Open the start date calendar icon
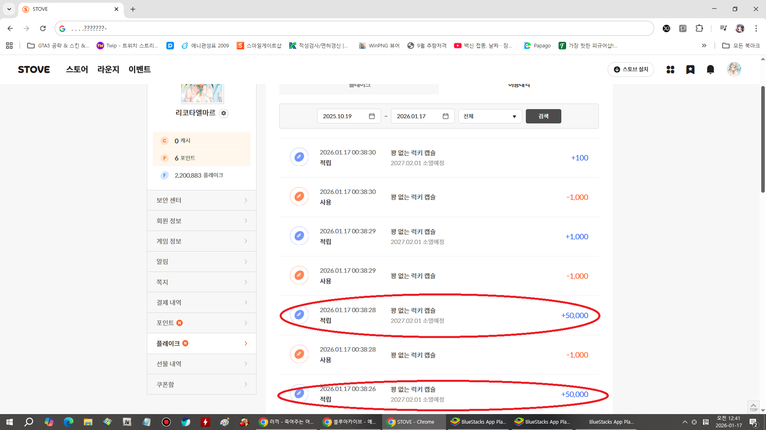The height and width of the screenshot is (430, 766). (372, 116)
